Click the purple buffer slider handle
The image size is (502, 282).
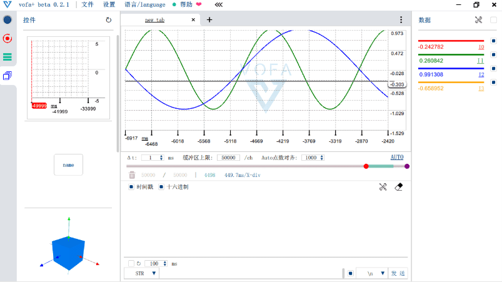pos(407,166)
